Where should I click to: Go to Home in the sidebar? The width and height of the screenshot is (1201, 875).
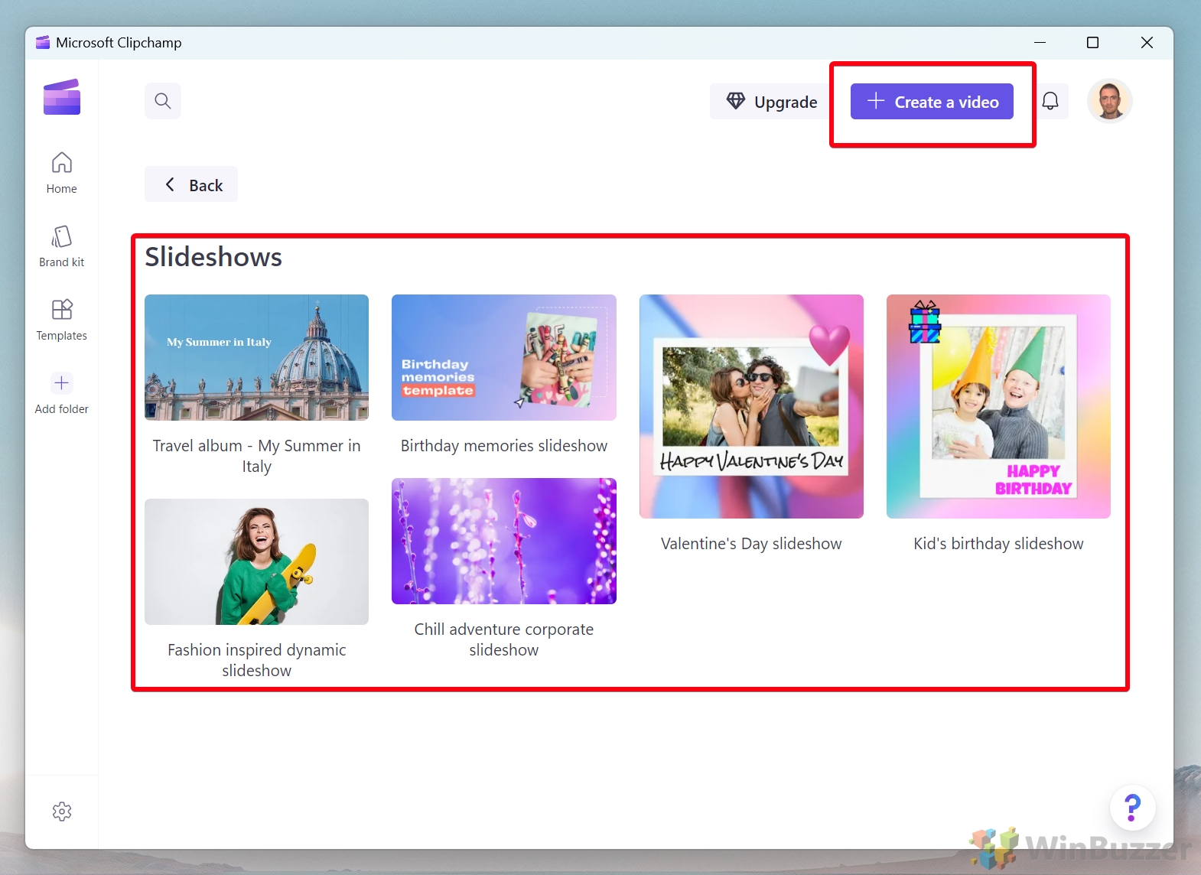click(x=62, y=173)
